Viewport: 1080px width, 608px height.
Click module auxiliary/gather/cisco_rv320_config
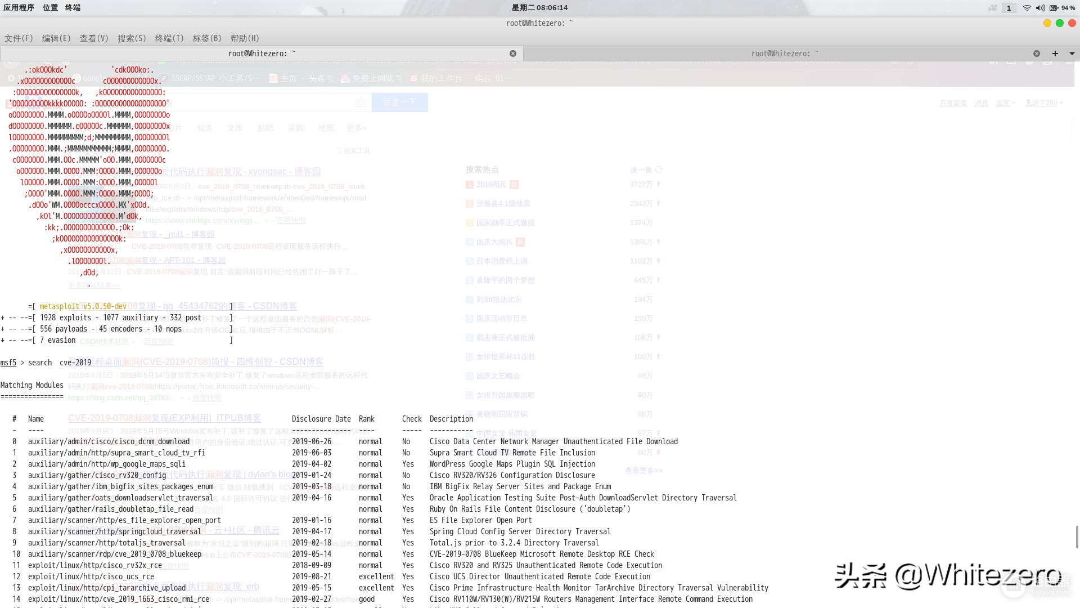tap(97, 475)
